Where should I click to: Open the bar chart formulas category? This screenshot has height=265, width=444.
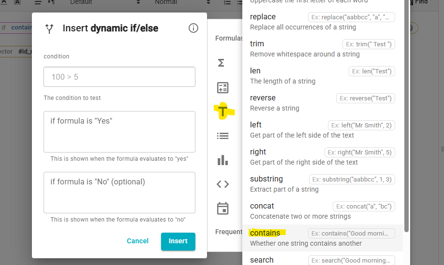coord(222,160)
